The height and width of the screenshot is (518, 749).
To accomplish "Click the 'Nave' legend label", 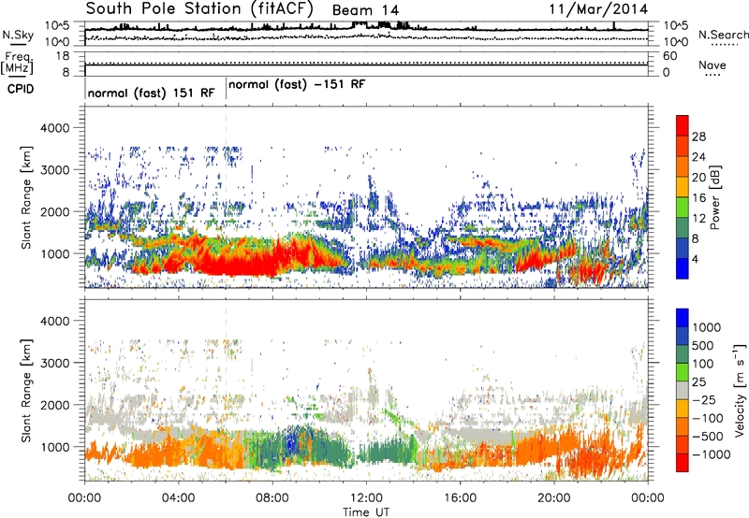I will coord(712,65).
